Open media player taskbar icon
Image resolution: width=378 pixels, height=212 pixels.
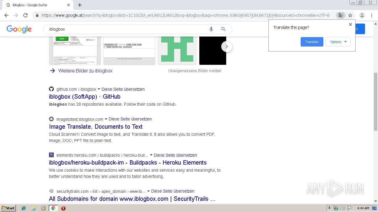43,208
